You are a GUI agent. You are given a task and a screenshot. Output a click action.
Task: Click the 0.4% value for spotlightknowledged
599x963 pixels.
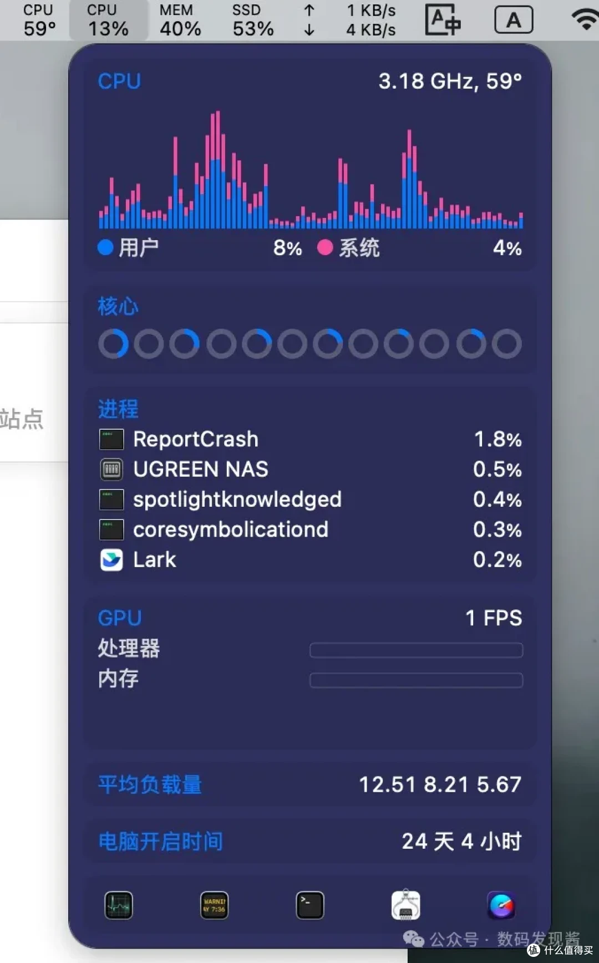pos(498,500)
